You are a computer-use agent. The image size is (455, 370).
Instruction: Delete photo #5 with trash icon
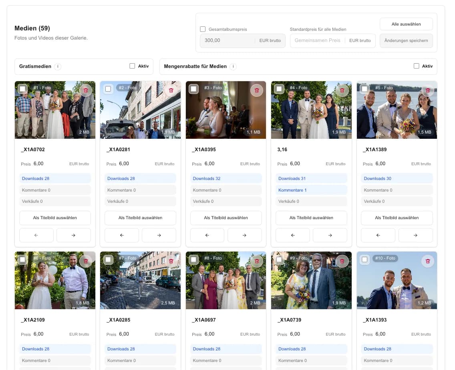pyautogui.click(x=428, y=90)
